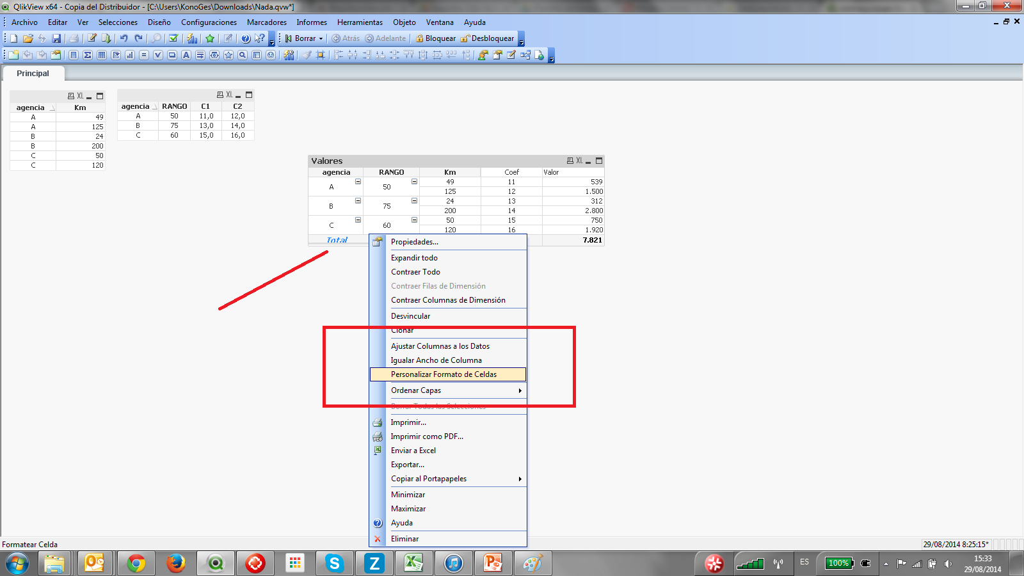1024x576 pixels.
Task: Maximize the Valores table object
Action: tap(599, 161)
